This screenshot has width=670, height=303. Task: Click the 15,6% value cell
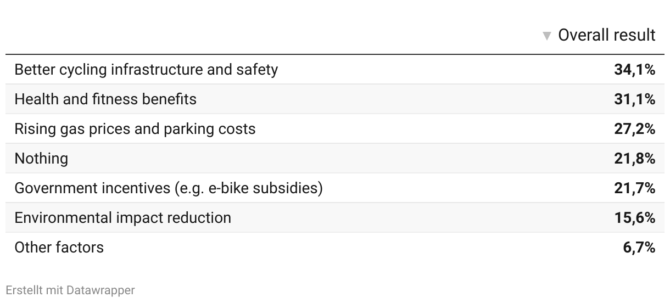tap(635, 218)
